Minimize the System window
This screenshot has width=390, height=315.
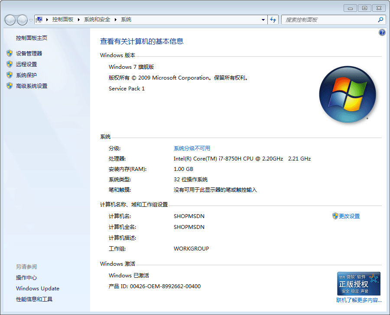tap(350, 8)
